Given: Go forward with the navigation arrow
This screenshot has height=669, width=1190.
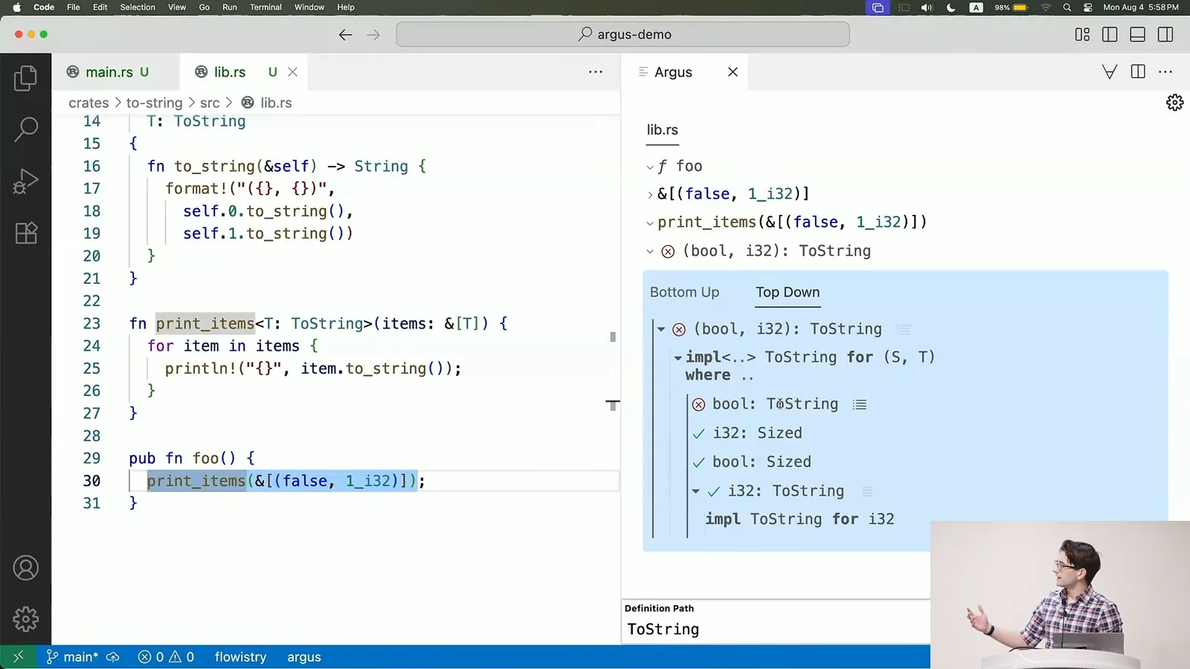Looking at the screenshot, I should coord(373,34).
